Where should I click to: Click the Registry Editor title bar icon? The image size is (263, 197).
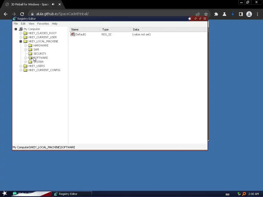click(x=15, y=18)
